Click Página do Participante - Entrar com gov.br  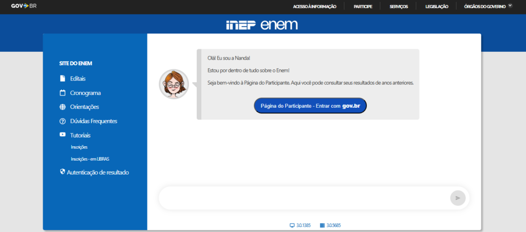[310, 105]
